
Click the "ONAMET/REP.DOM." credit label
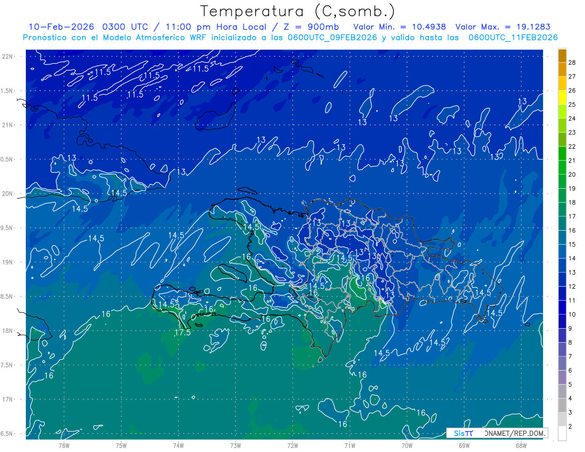point(515,433)
